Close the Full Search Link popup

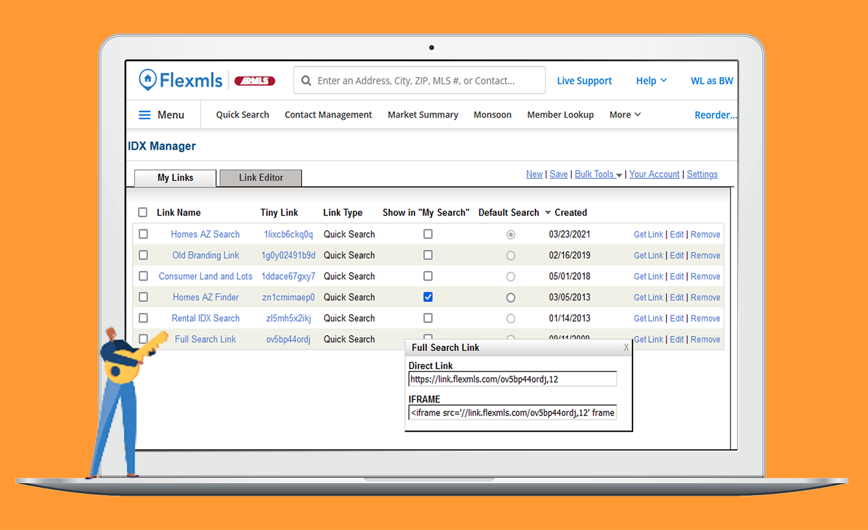pyautogui.click(x=626, y=347)
